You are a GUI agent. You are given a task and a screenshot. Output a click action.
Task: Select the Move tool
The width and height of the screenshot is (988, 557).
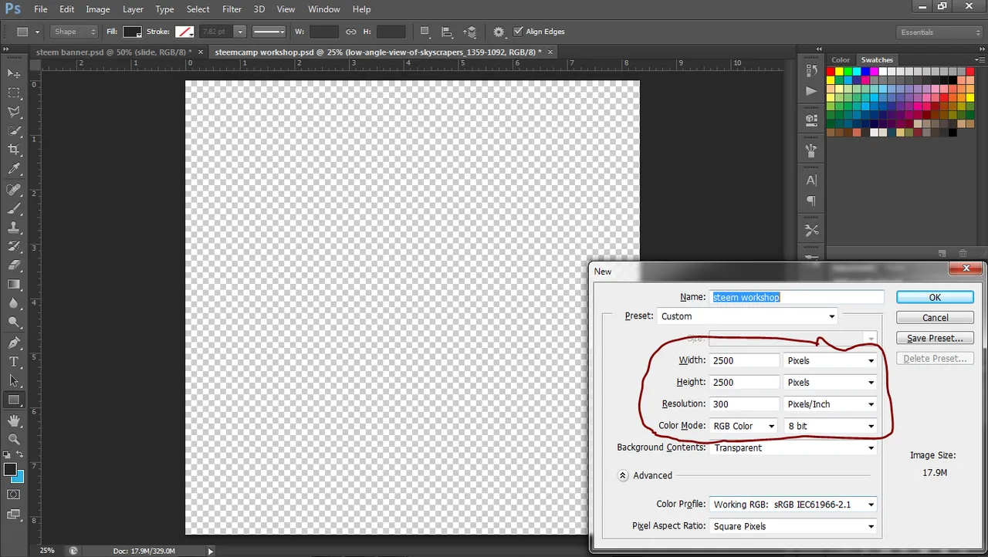(x=14, y=73)
